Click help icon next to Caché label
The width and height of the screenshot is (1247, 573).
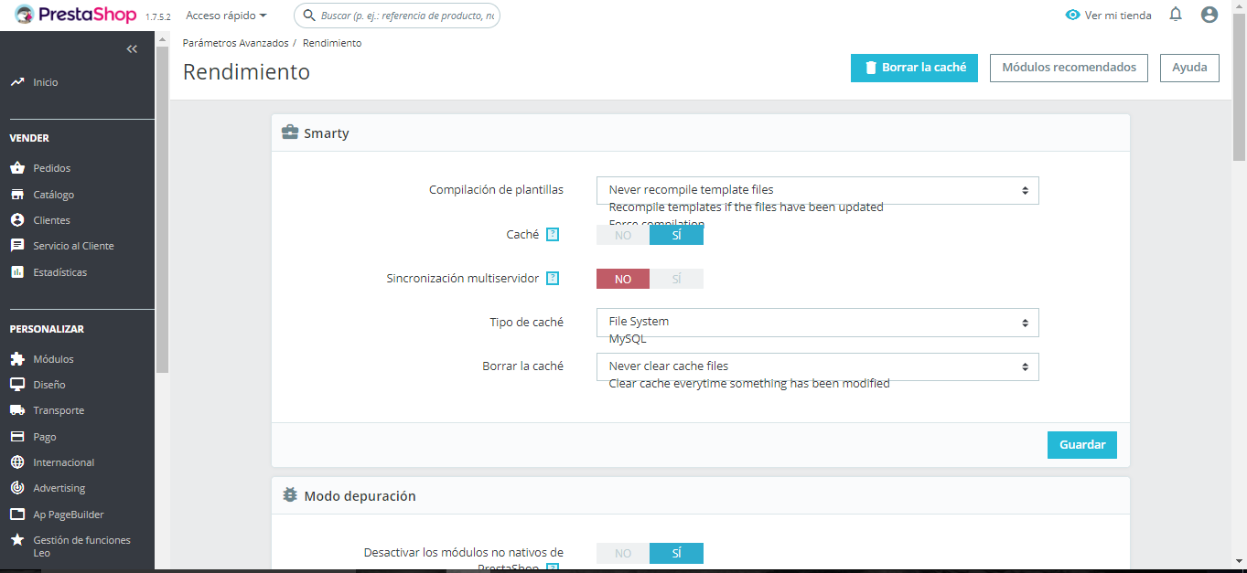(x=553, y=235)
